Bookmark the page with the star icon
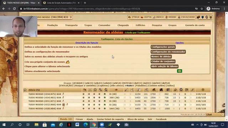228x128 pixels. [202, 9]
